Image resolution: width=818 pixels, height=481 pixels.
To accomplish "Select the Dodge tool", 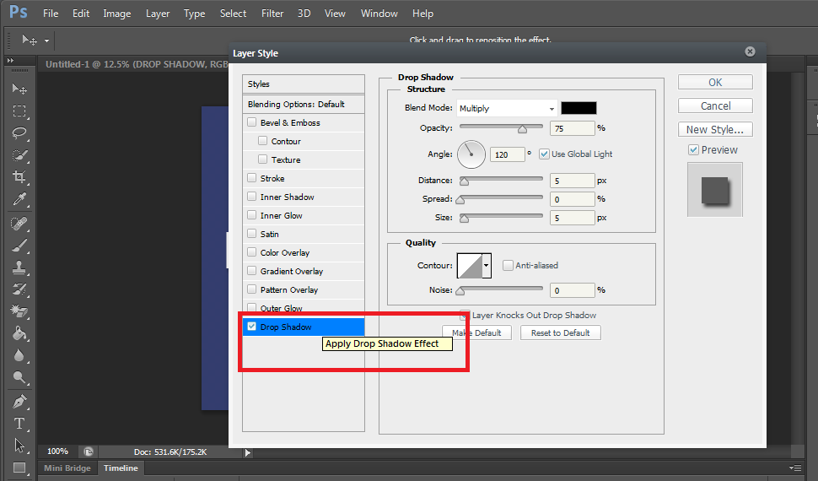I will tap(19, 377).
